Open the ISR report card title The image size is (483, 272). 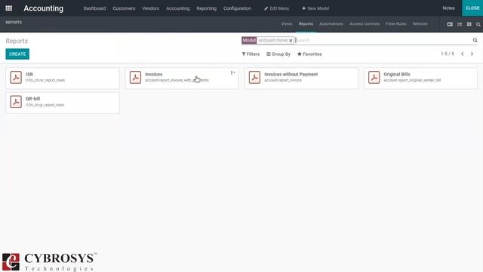pos(29,74)
